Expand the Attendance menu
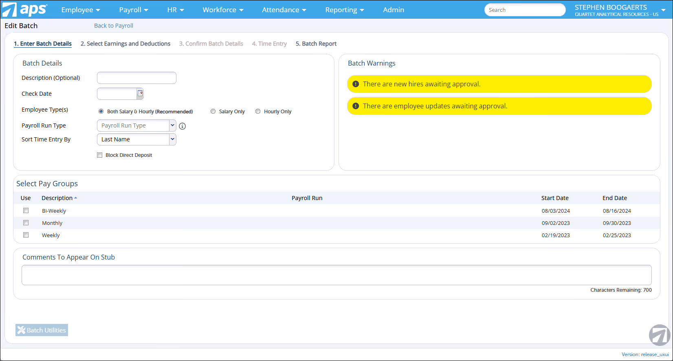The height and width of the screenshot is (361, 673). 284,10
